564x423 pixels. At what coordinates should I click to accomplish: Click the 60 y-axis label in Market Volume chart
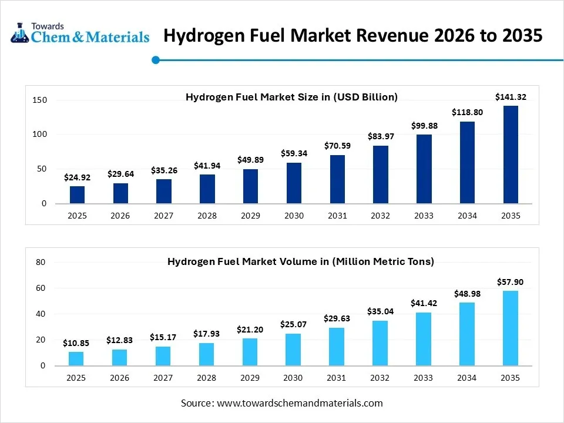click(41, 288)
